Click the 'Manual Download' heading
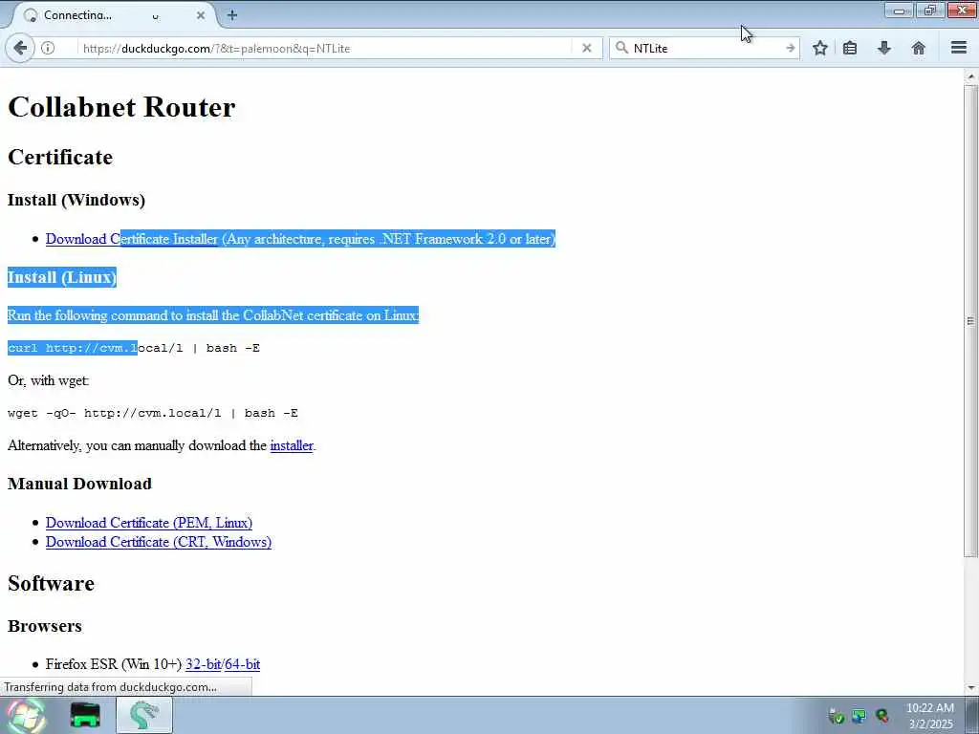 click(80, 484)
